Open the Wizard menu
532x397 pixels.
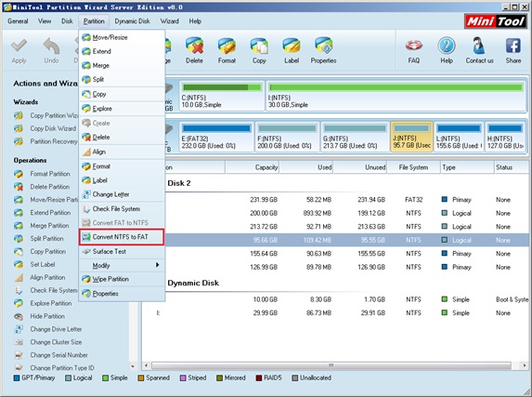170,21
